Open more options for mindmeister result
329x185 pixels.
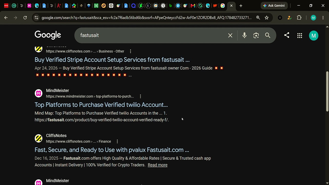coord(140,96)
